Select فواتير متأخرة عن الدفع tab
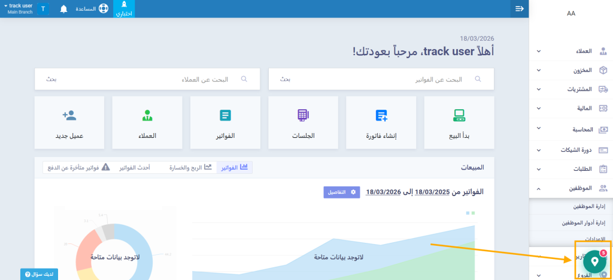The width and height of the screenshot is (613, 280). pyautogui.click(x=77, y=167)
